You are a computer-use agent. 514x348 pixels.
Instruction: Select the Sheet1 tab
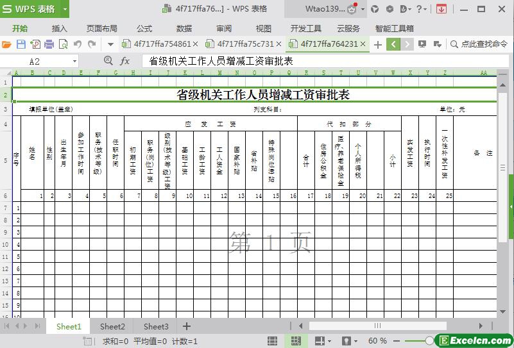[69, 326]
